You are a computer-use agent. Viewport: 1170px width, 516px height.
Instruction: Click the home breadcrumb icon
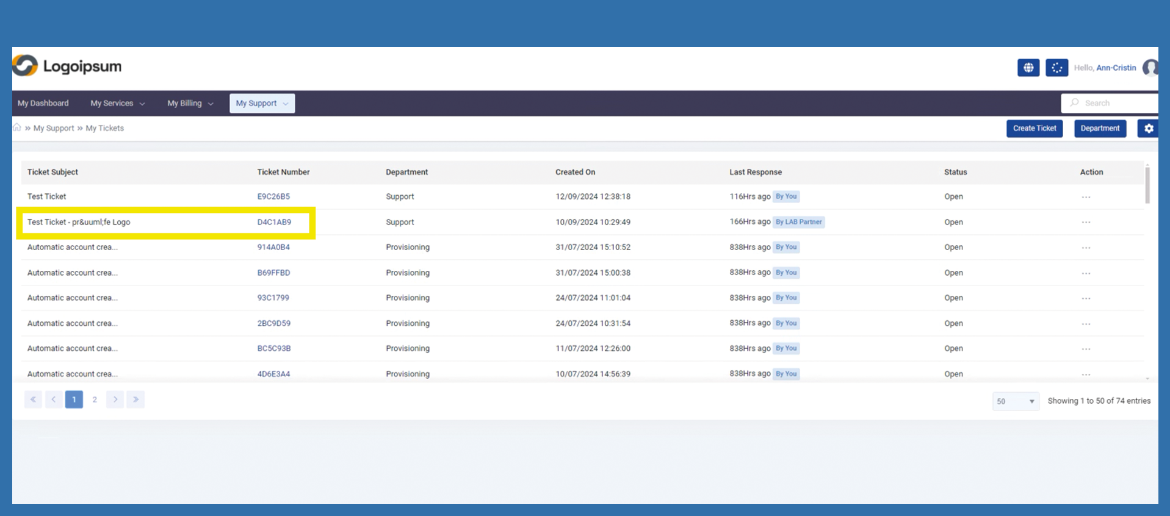pyautogui.click(x=17, y=128)
